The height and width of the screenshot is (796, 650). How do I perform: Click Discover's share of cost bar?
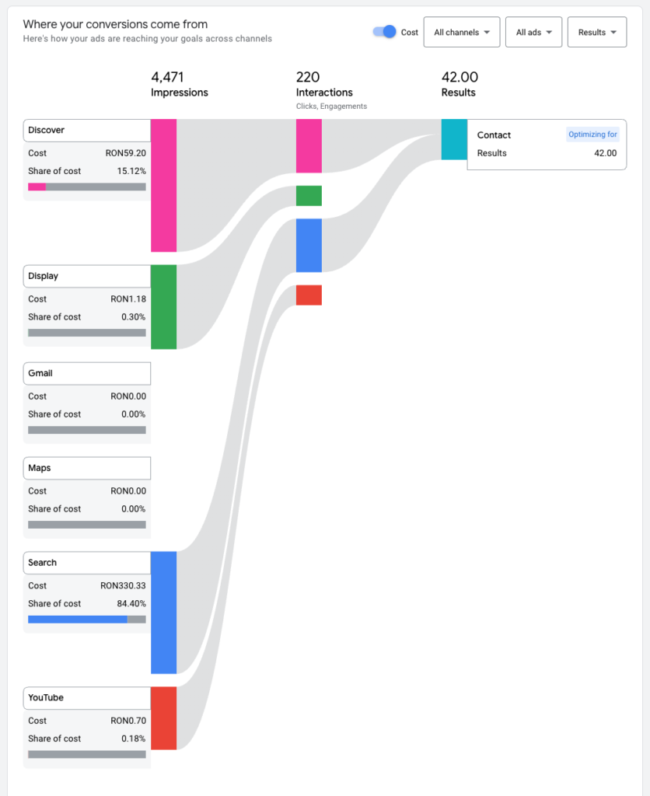click(x=86, y=187)
